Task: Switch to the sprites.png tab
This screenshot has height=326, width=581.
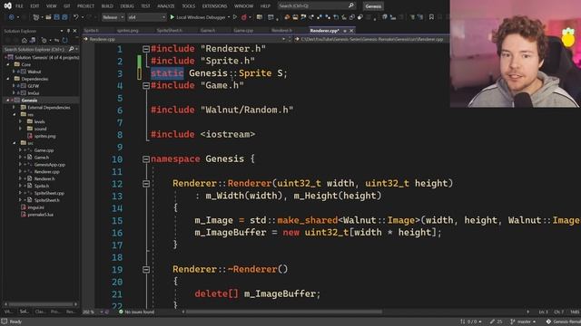Action: pyautogui.click(x=127, y=30)
